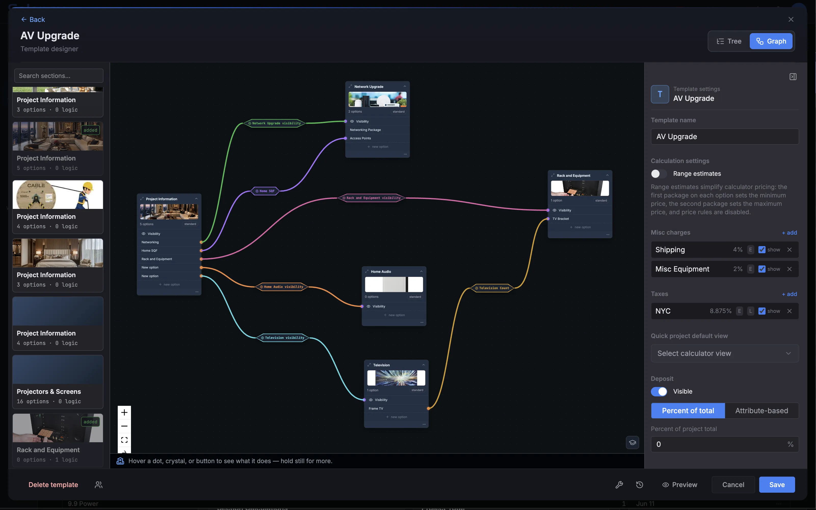Uncheck show for Misc Equipment charge
The width and height of the screenshot is (816, 510).
click(x=762, y=269)
